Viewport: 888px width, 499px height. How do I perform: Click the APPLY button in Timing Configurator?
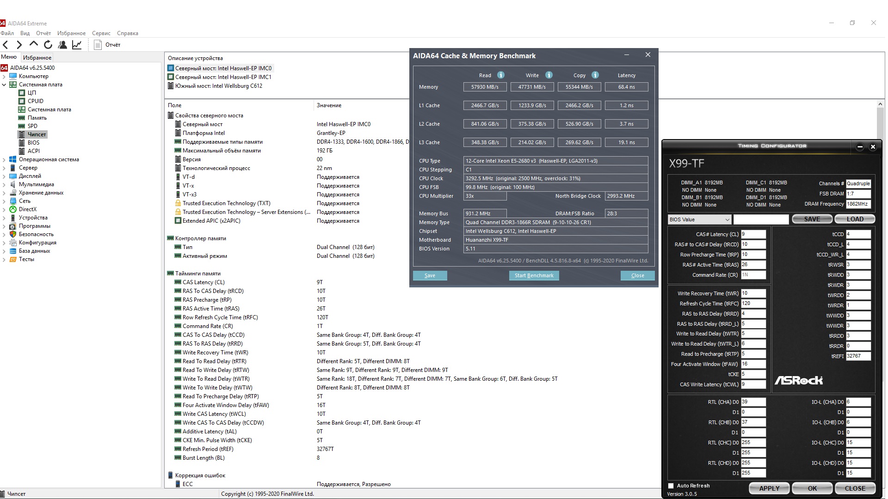click(769, 488)
